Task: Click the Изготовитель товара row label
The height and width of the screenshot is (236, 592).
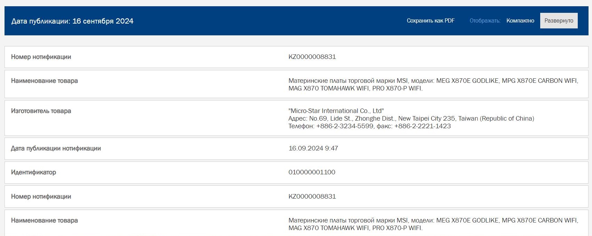Action: [41, 111]
